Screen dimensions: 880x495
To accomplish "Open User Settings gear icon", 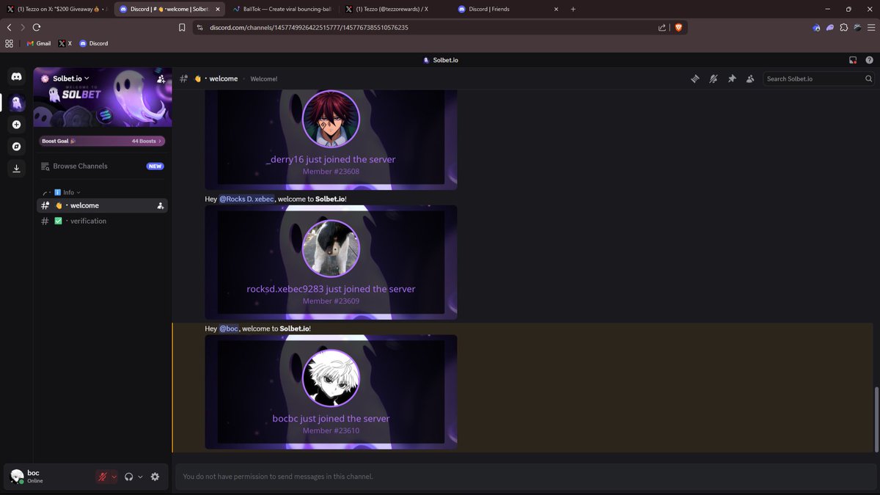I will coord(155,477).
